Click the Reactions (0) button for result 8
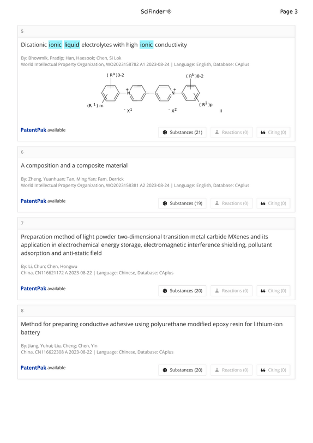Viewport: 313px width, 443px height. [x=231, y=370]
